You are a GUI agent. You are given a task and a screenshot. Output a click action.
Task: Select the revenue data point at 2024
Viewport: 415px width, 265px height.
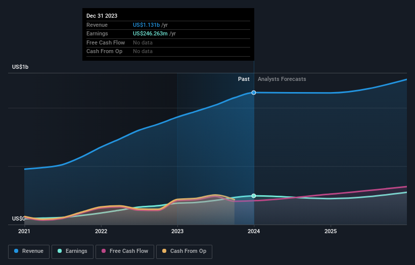[254, 93]
